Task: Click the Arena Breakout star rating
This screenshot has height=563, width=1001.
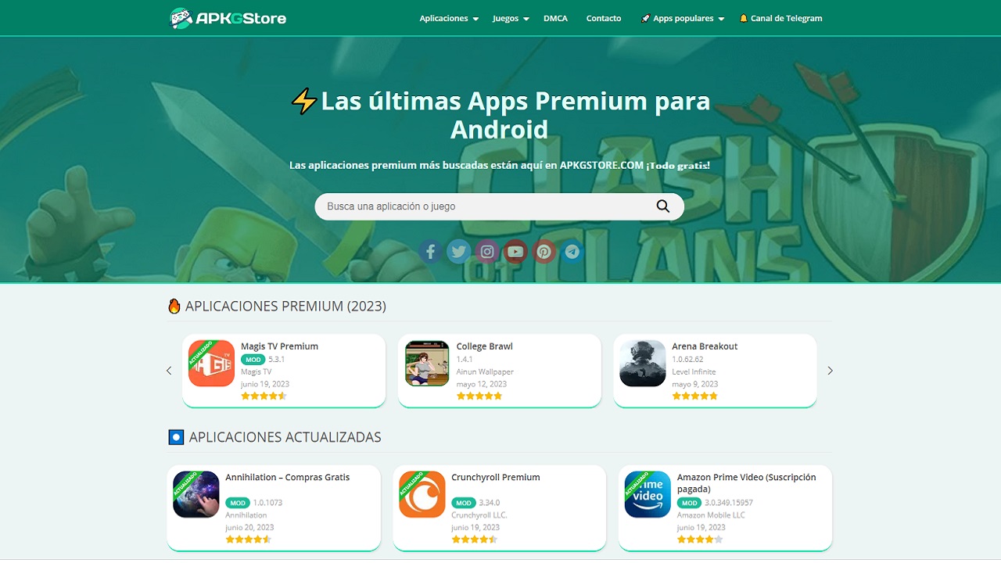Action: click(694, 396)
